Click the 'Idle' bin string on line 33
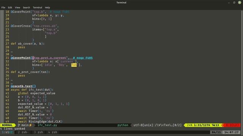 coord(48,65)
